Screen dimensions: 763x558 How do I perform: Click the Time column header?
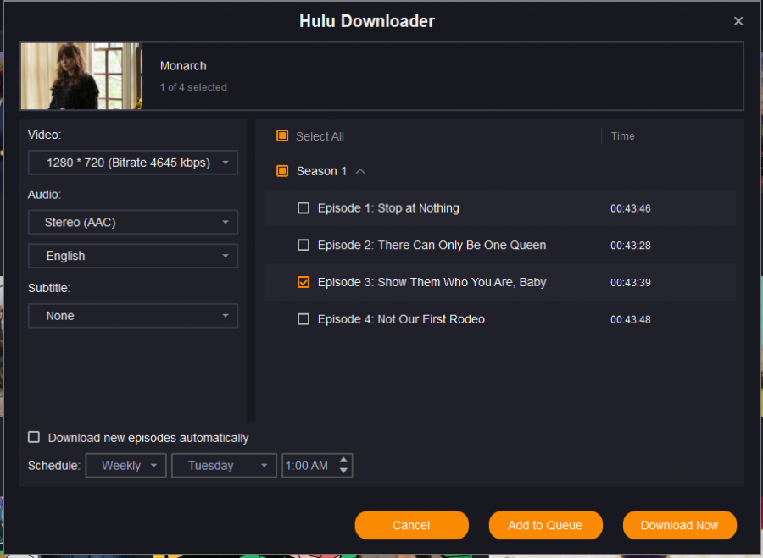pos(622,136)
